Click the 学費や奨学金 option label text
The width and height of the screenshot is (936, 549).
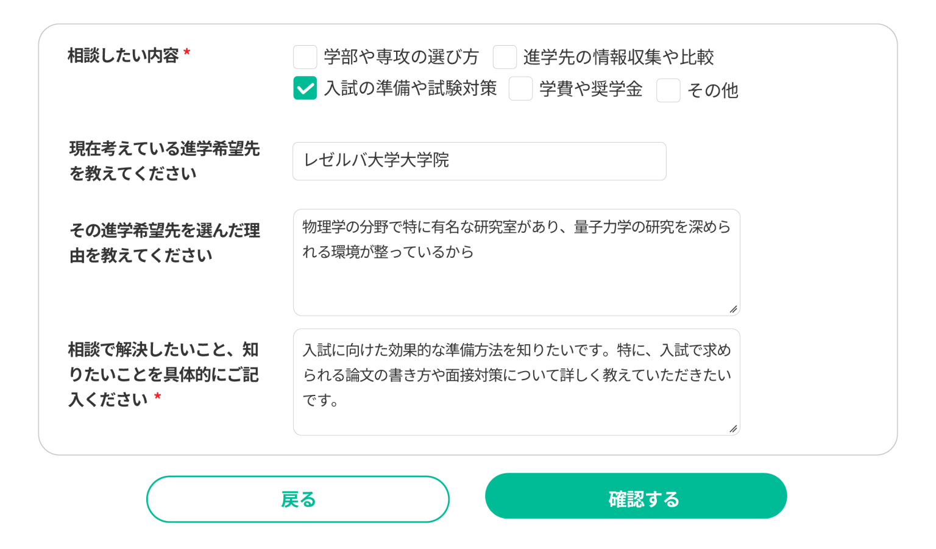[x=590, y=90]
